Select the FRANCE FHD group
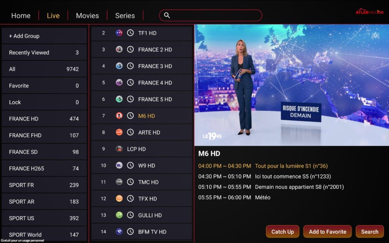 tap(44, 135)
